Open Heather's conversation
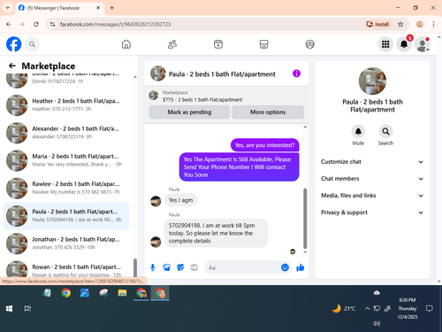The width and height of the screenshot is (442, 332). click(66, 104)
